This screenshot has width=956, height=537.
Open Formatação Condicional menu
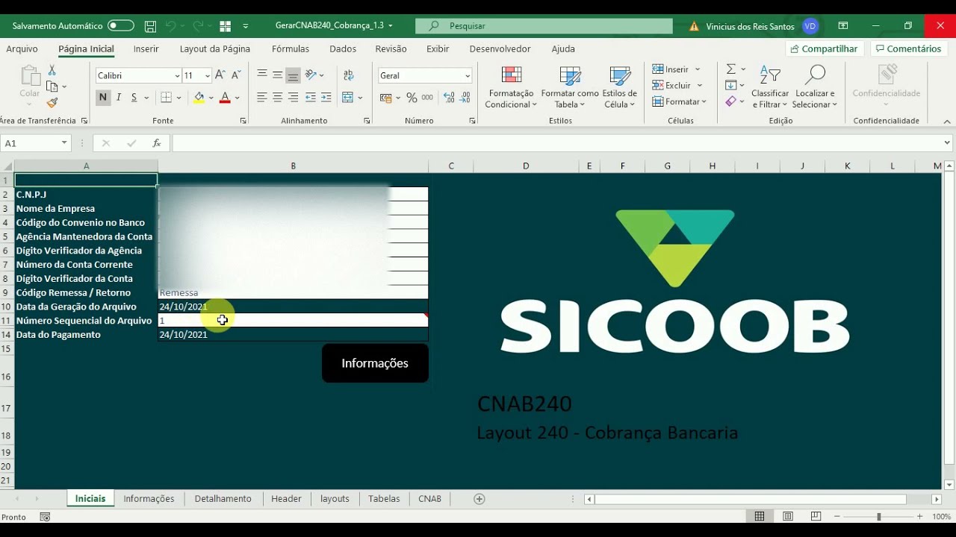click(x=512, y=87)
